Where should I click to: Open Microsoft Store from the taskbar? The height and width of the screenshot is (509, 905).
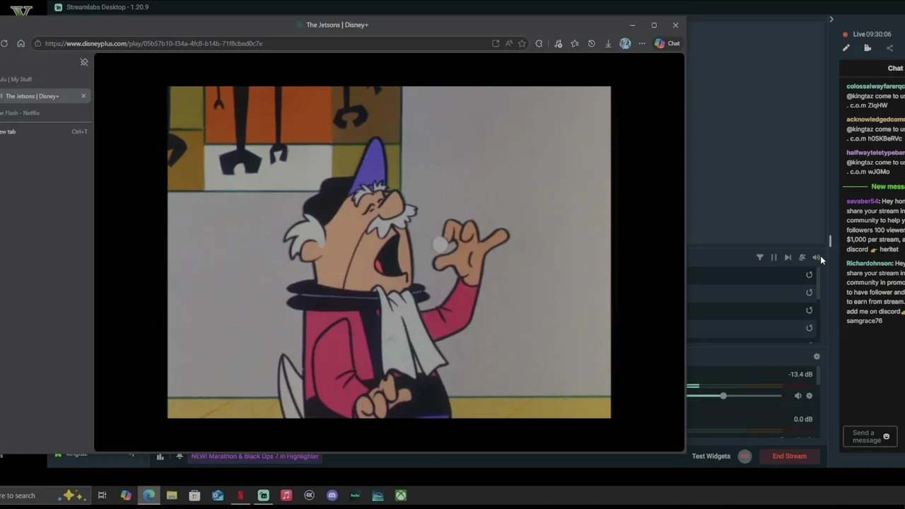pos(194,496)
